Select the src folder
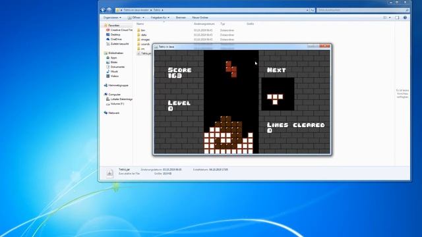The height and width of the screenshot is (237, 422). click(140, 48)
